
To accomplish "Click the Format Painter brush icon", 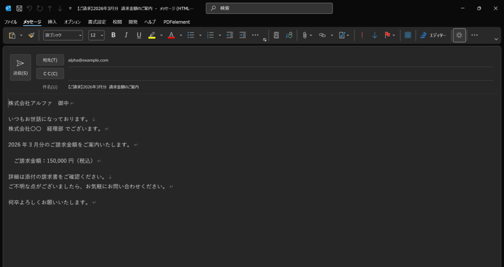I will coord(31,35).
